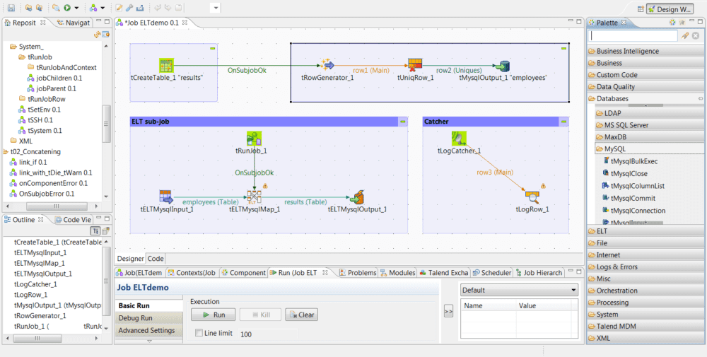Click the tRunJob_1 component icon
Screen dimensions: 707x357
coord(255,138)
